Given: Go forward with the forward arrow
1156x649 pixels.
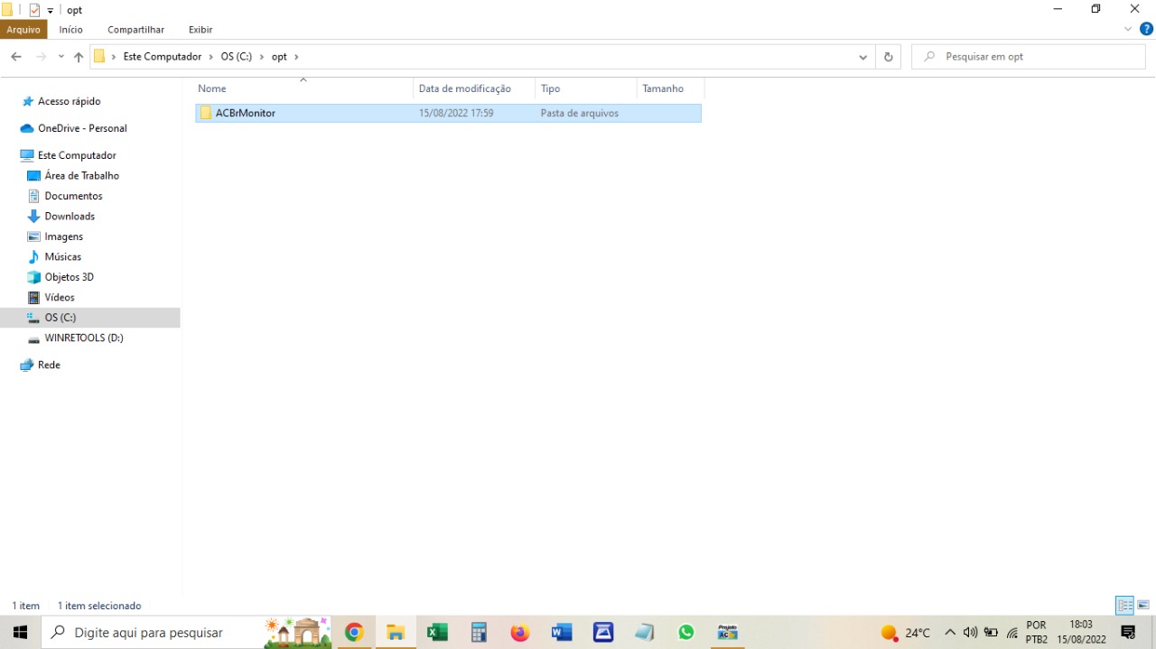Looking at the screenshot, I should 41,57.
